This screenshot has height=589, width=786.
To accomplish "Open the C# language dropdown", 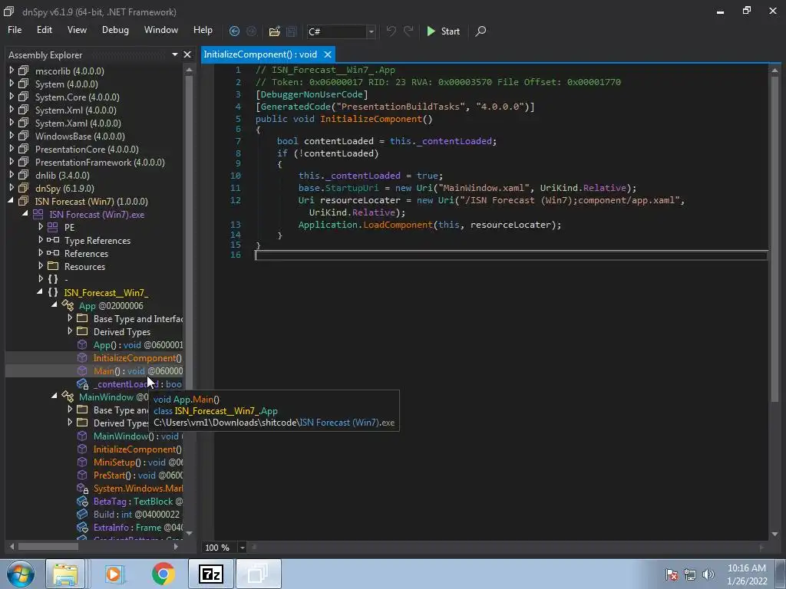I will pos(371,31).
